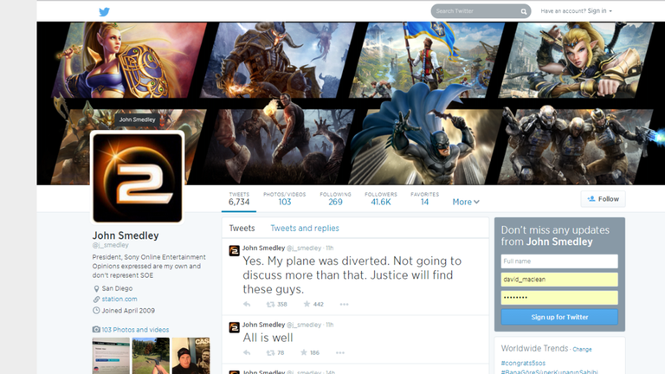This screenshot has height=374, width=665.
Task: Click Sign up for Twitter button
Action: 559,317
